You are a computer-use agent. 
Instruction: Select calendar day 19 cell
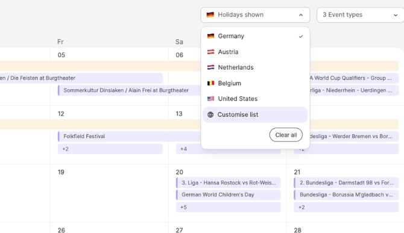point(109,193)
